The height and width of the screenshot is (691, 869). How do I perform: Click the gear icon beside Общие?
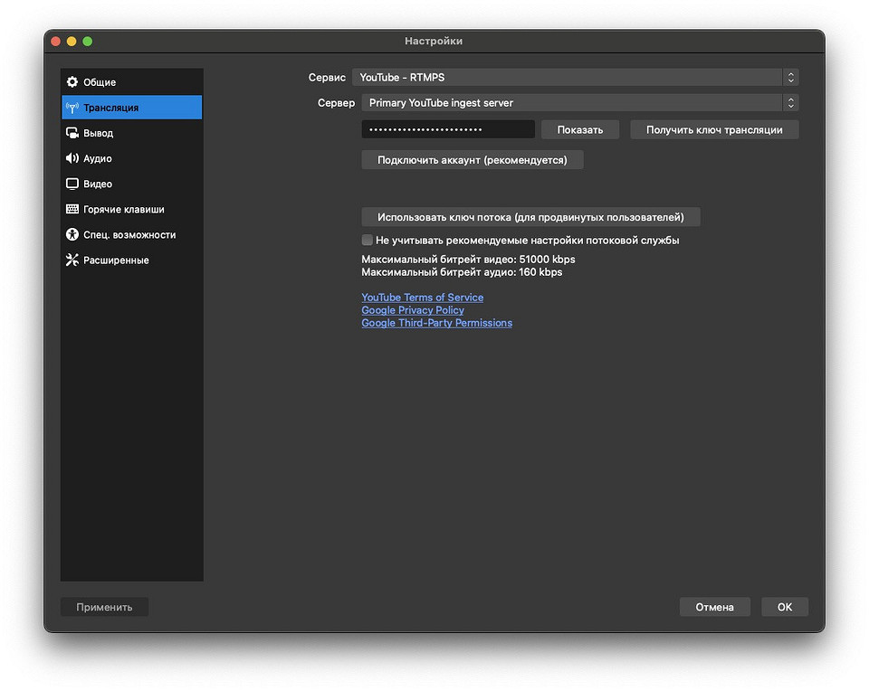click(x=72, y=82)
